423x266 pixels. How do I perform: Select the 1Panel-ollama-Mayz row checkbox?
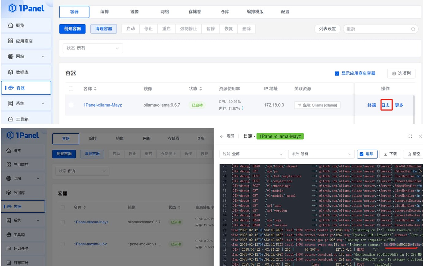[71, 105]
